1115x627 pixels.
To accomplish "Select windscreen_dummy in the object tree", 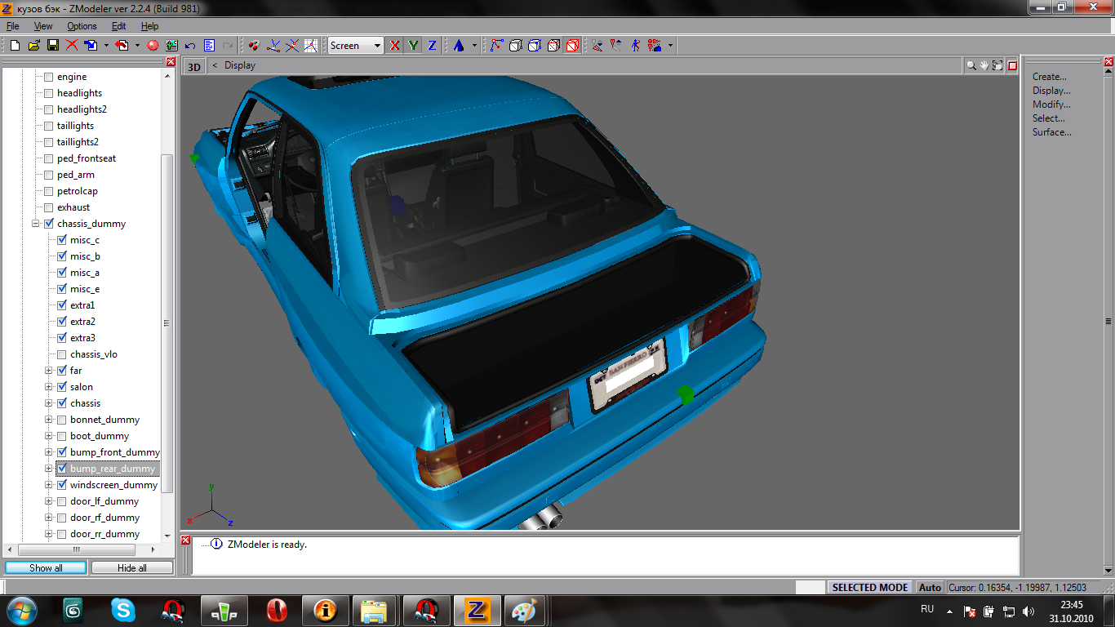I will pos(113,485).
